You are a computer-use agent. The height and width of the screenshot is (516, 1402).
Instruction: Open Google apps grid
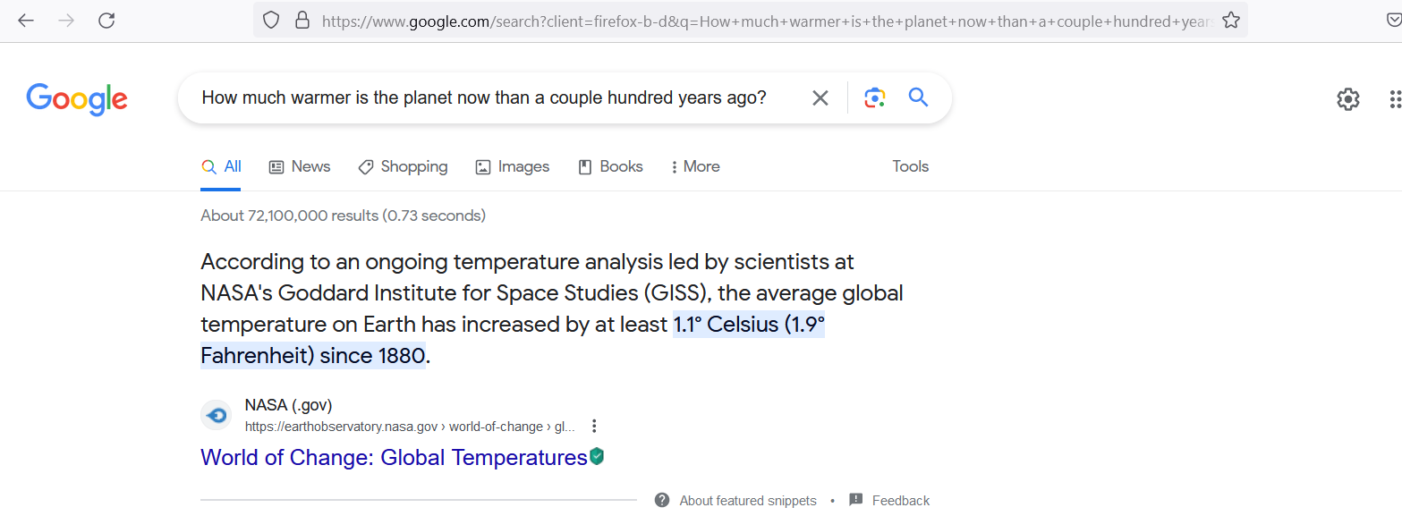[1395, 99]
